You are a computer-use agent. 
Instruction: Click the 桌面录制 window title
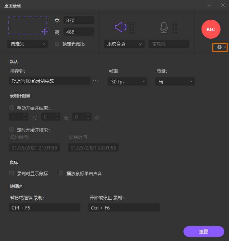pyautogui.click(x=13, y=6)
